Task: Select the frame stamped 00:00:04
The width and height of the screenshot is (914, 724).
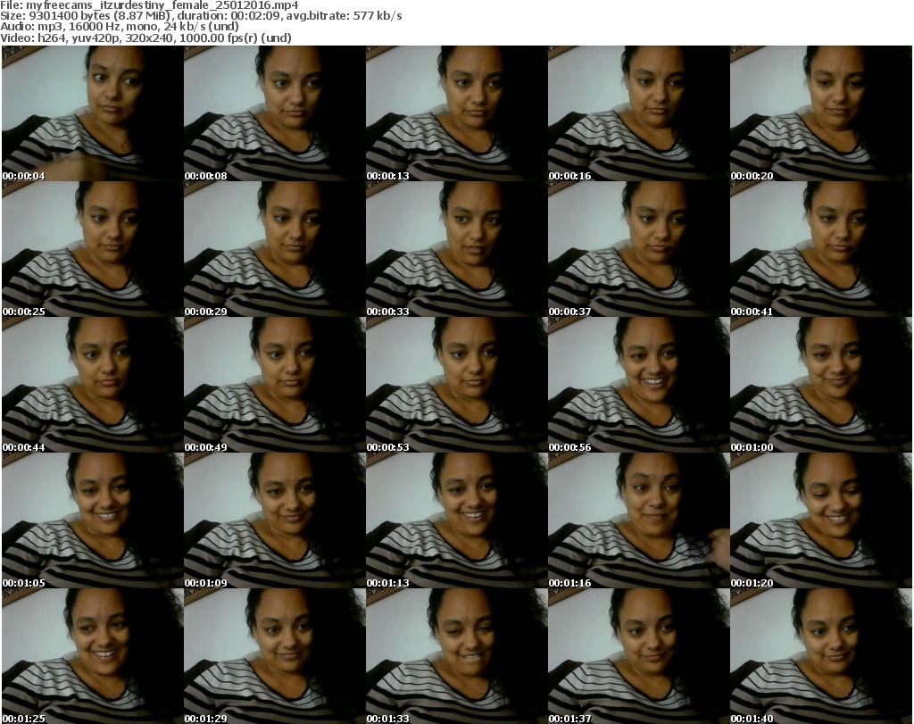Action: [x=93, y=113]
